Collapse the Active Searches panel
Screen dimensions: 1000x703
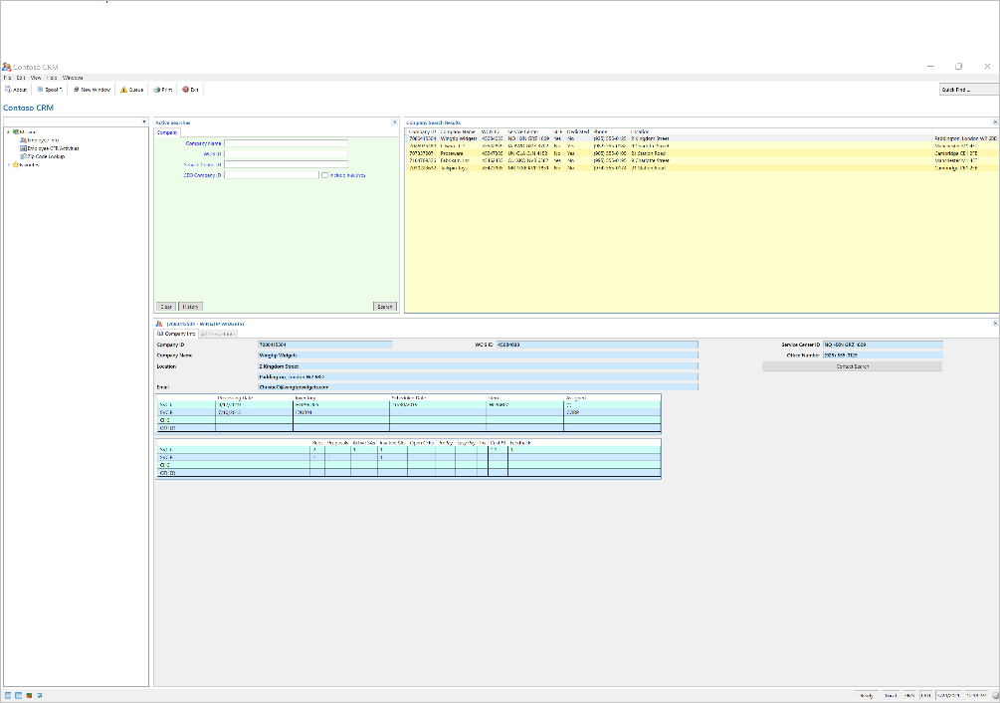click(x=394, y=122)
